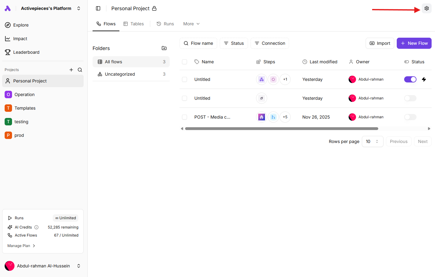
Task: Check the checkbox for the POST - Media flow
Action: tap(184, 117)
